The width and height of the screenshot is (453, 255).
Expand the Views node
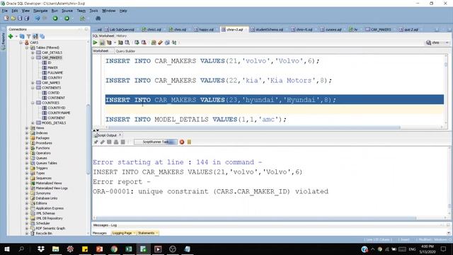27,127
